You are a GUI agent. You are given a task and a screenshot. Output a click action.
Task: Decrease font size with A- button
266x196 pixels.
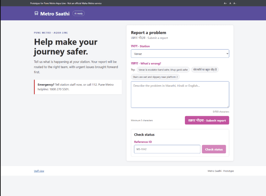click(235, 3)
